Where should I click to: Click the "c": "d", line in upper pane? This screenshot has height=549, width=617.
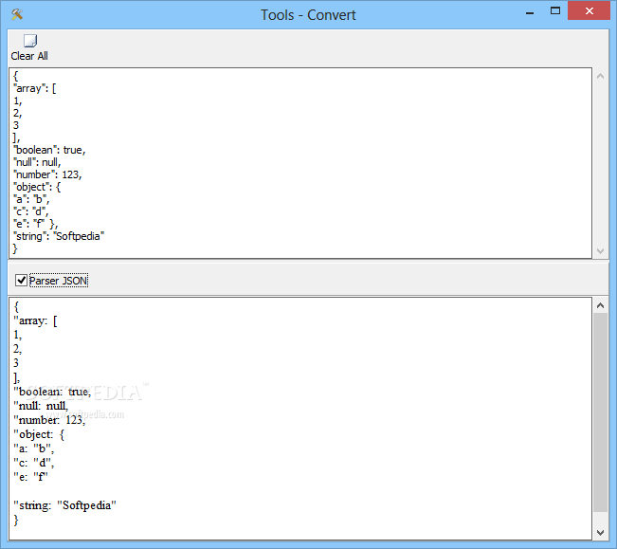click(31, 211)
